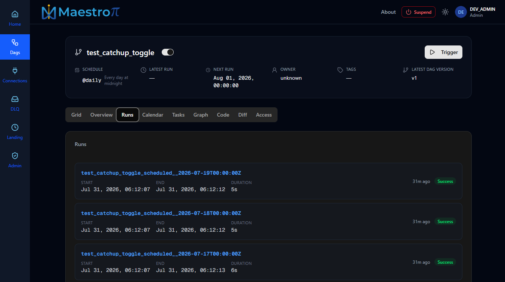This screenshot has width=505, height=282.
Task: Open the Home sidebar icon
Action: [15, 14]
